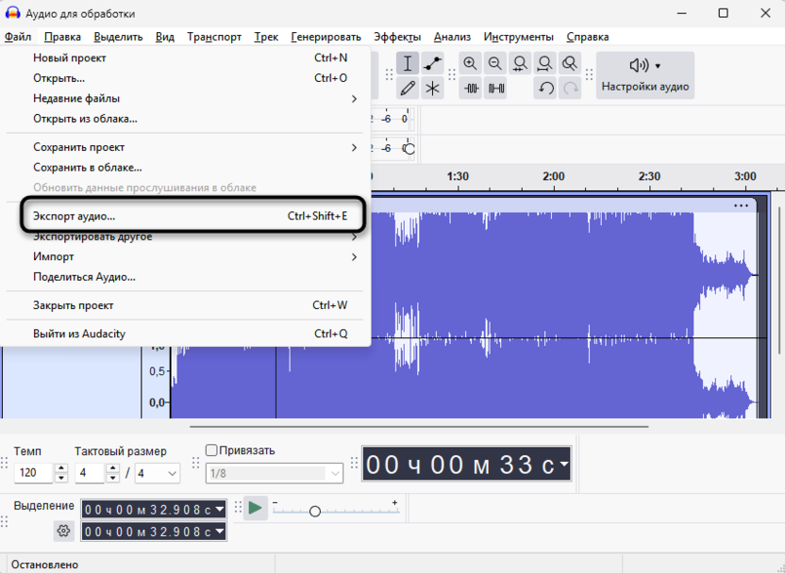Switch to the Multi-tool

[433, 88]
